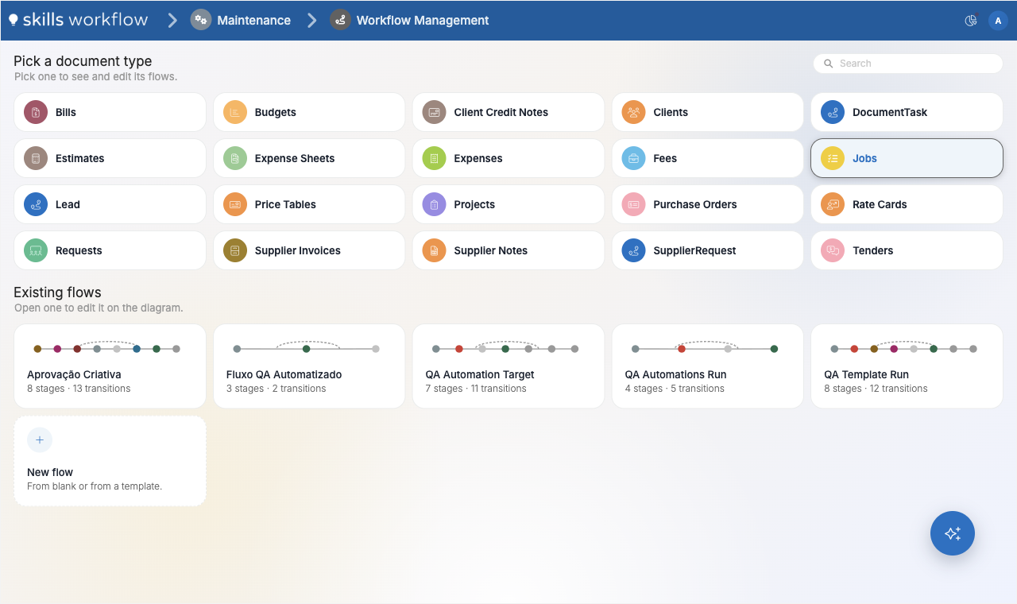Open the AI assistant sparkle button
Image resolution: width=1017 pixels, height=604 pixels.
[953, 533]
